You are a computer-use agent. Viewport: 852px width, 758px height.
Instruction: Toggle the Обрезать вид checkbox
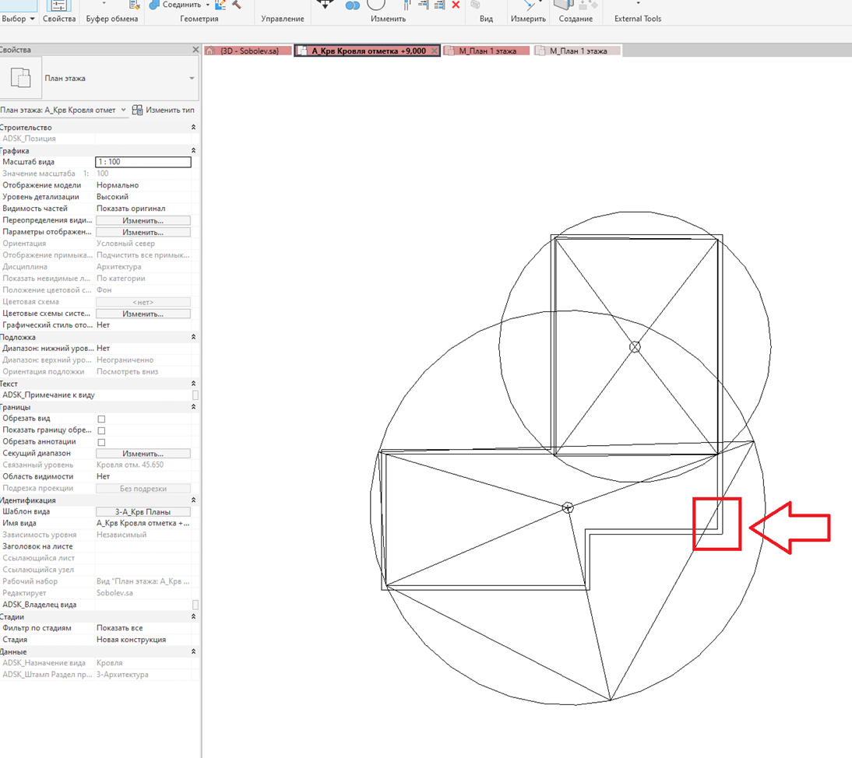tap(101, 419)
